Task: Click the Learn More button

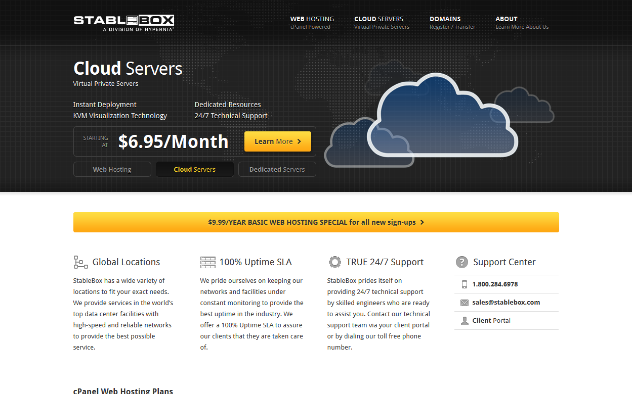Action: click(278, 141)
